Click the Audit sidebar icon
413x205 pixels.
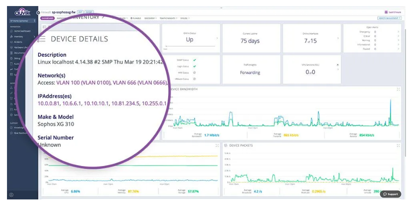coord(11,64)
